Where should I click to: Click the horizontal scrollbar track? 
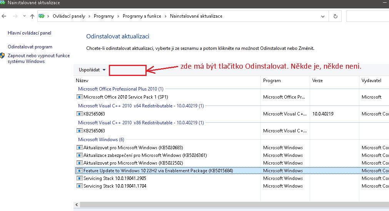tap(234, 204)
